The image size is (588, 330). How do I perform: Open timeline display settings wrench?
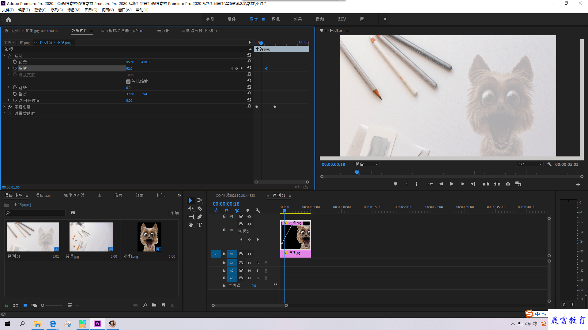[x=258, y=211]
